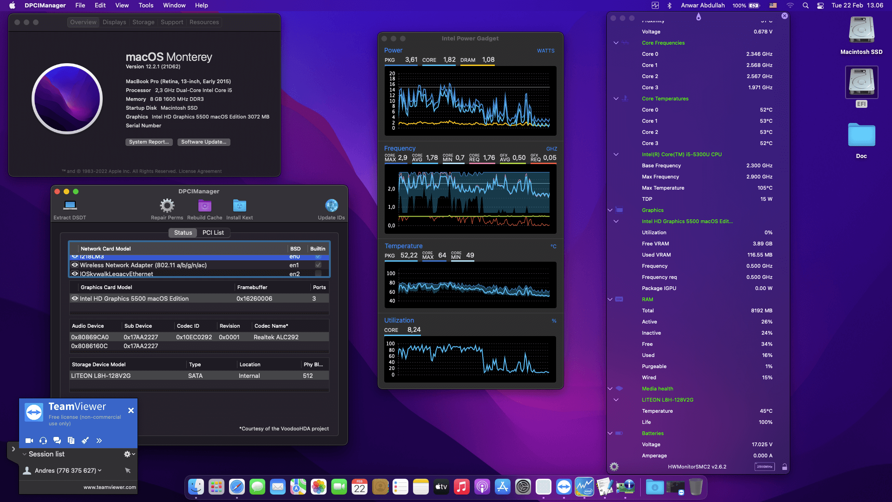Viewport: 892px width, 502px height.
Task: Click HWMonitorSMC2 lock icon
Action: 785,467
